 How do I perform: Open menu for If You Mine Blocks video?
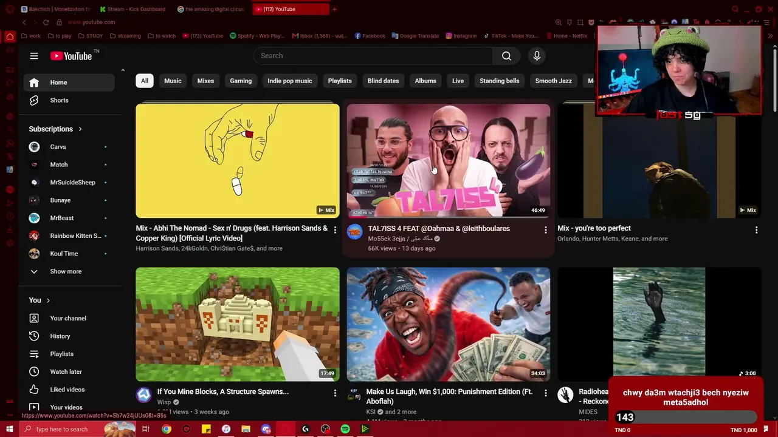pyautogui.click(x=335, y=393)
